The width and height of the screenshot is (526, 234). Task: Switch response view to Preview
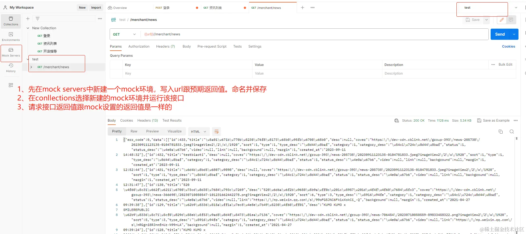click(x=153, y=131)
